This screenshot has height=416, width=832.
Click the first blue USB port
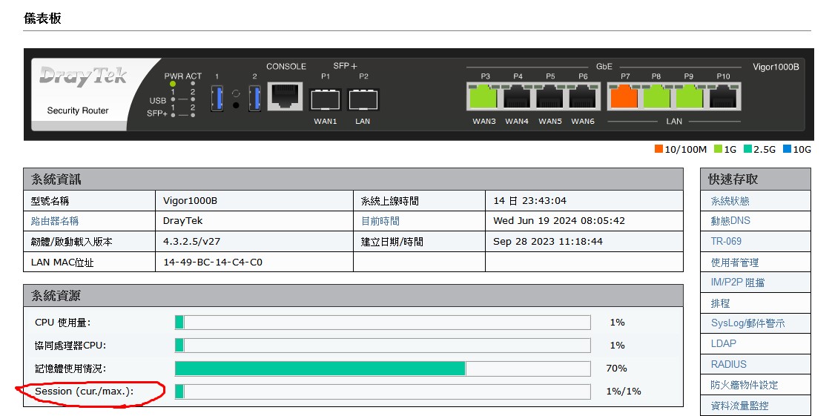[x=217, y=98]
